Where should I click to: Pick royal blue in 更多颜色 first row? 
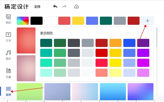[x=129, y=43]
